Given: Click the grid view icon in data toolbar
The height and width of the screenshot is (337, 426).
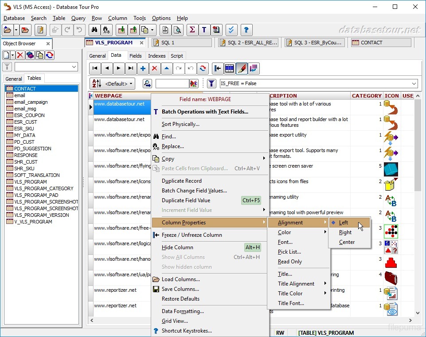Looking at the screenshot, I should [230, 68].
